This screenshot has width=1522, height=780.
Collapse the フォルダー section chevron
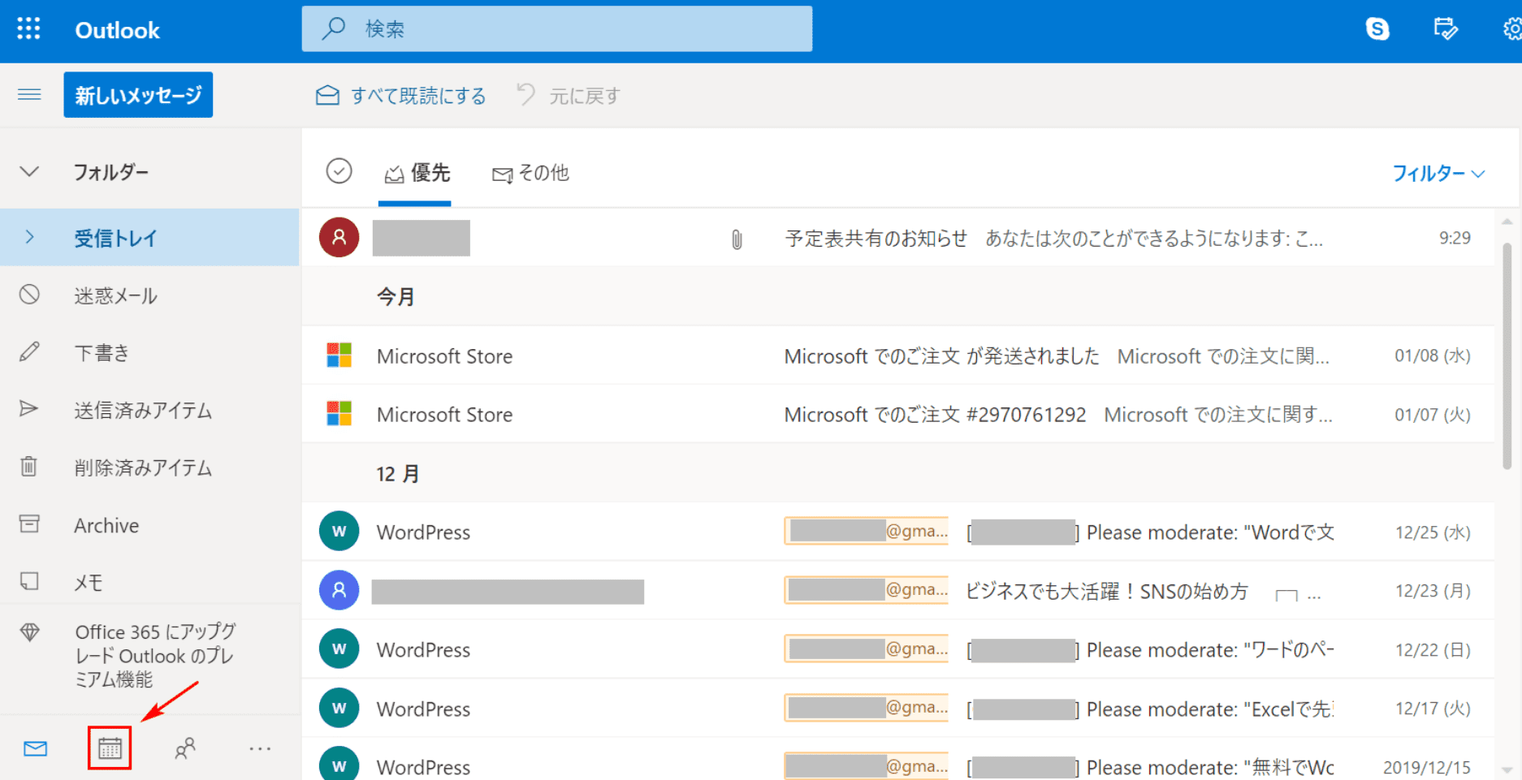(29, 171)
